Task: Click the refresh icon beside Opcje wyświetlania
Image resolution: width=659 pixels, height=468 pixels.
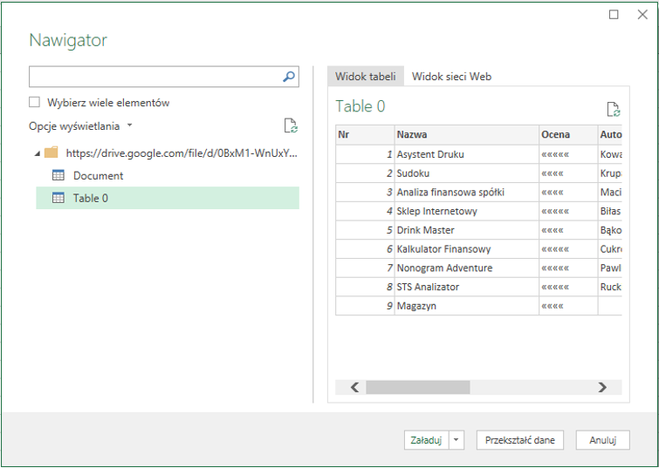Action: click(x=291, y=126)
